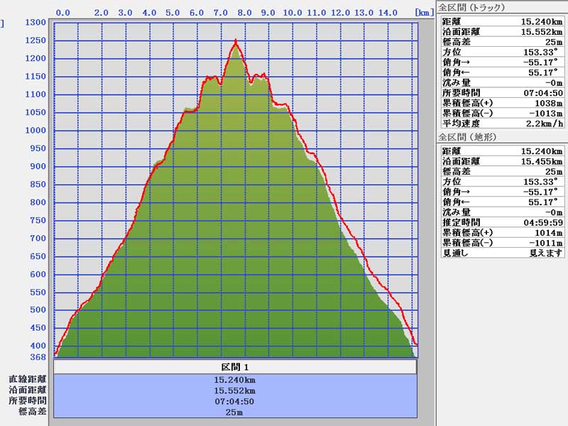This screenshot has height=426, width=568.
Task: Click the summit peak of the red track line
Action: pos(236,41)
